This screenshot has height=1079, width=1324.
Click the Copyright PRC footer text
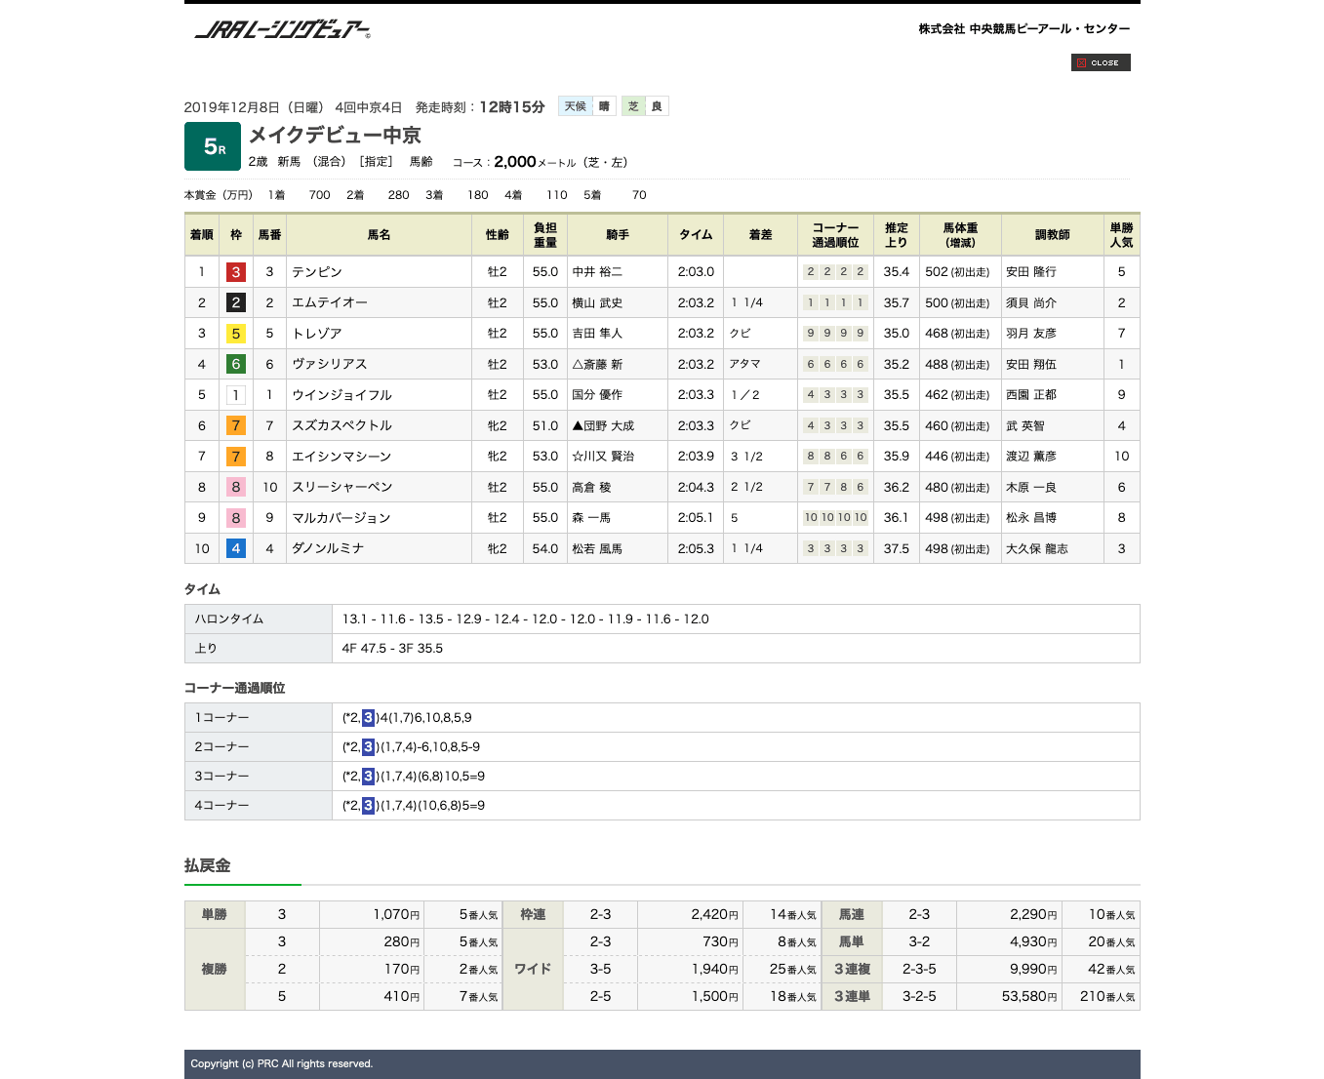[x=282, y=1064]
